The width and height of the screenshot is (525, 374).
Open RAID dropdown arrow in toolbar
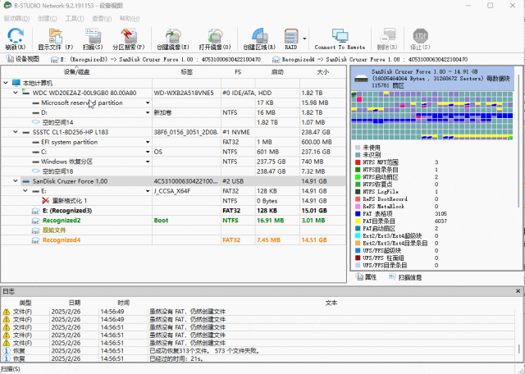point(304,39)
